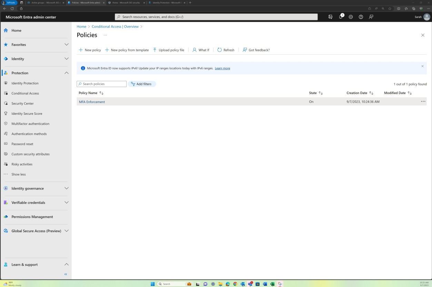Open the ellipsis menu beside Policies title

click(x=105, y=35)
